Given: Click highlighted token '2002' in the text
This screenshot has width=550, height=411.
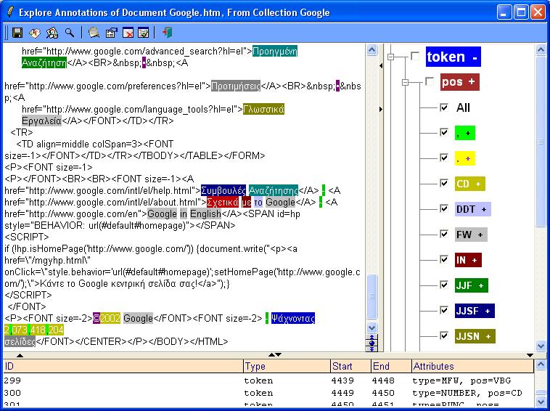Looking at the screenshot, I should 110,318.
